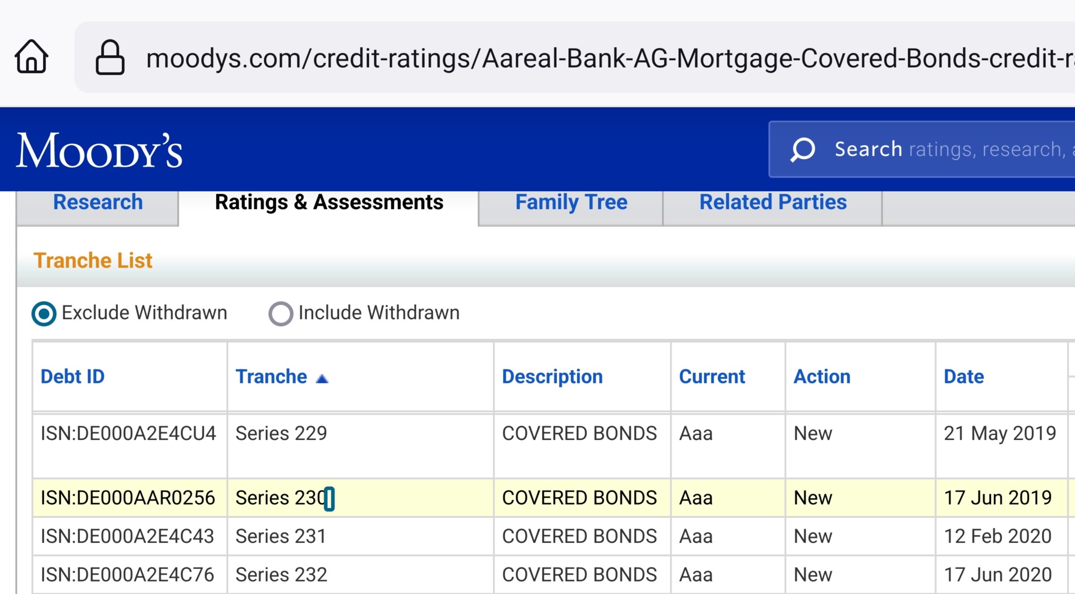
Task: Select Include Withdrawn radio button
Action: pyautogui.click(x=280, y=313)
